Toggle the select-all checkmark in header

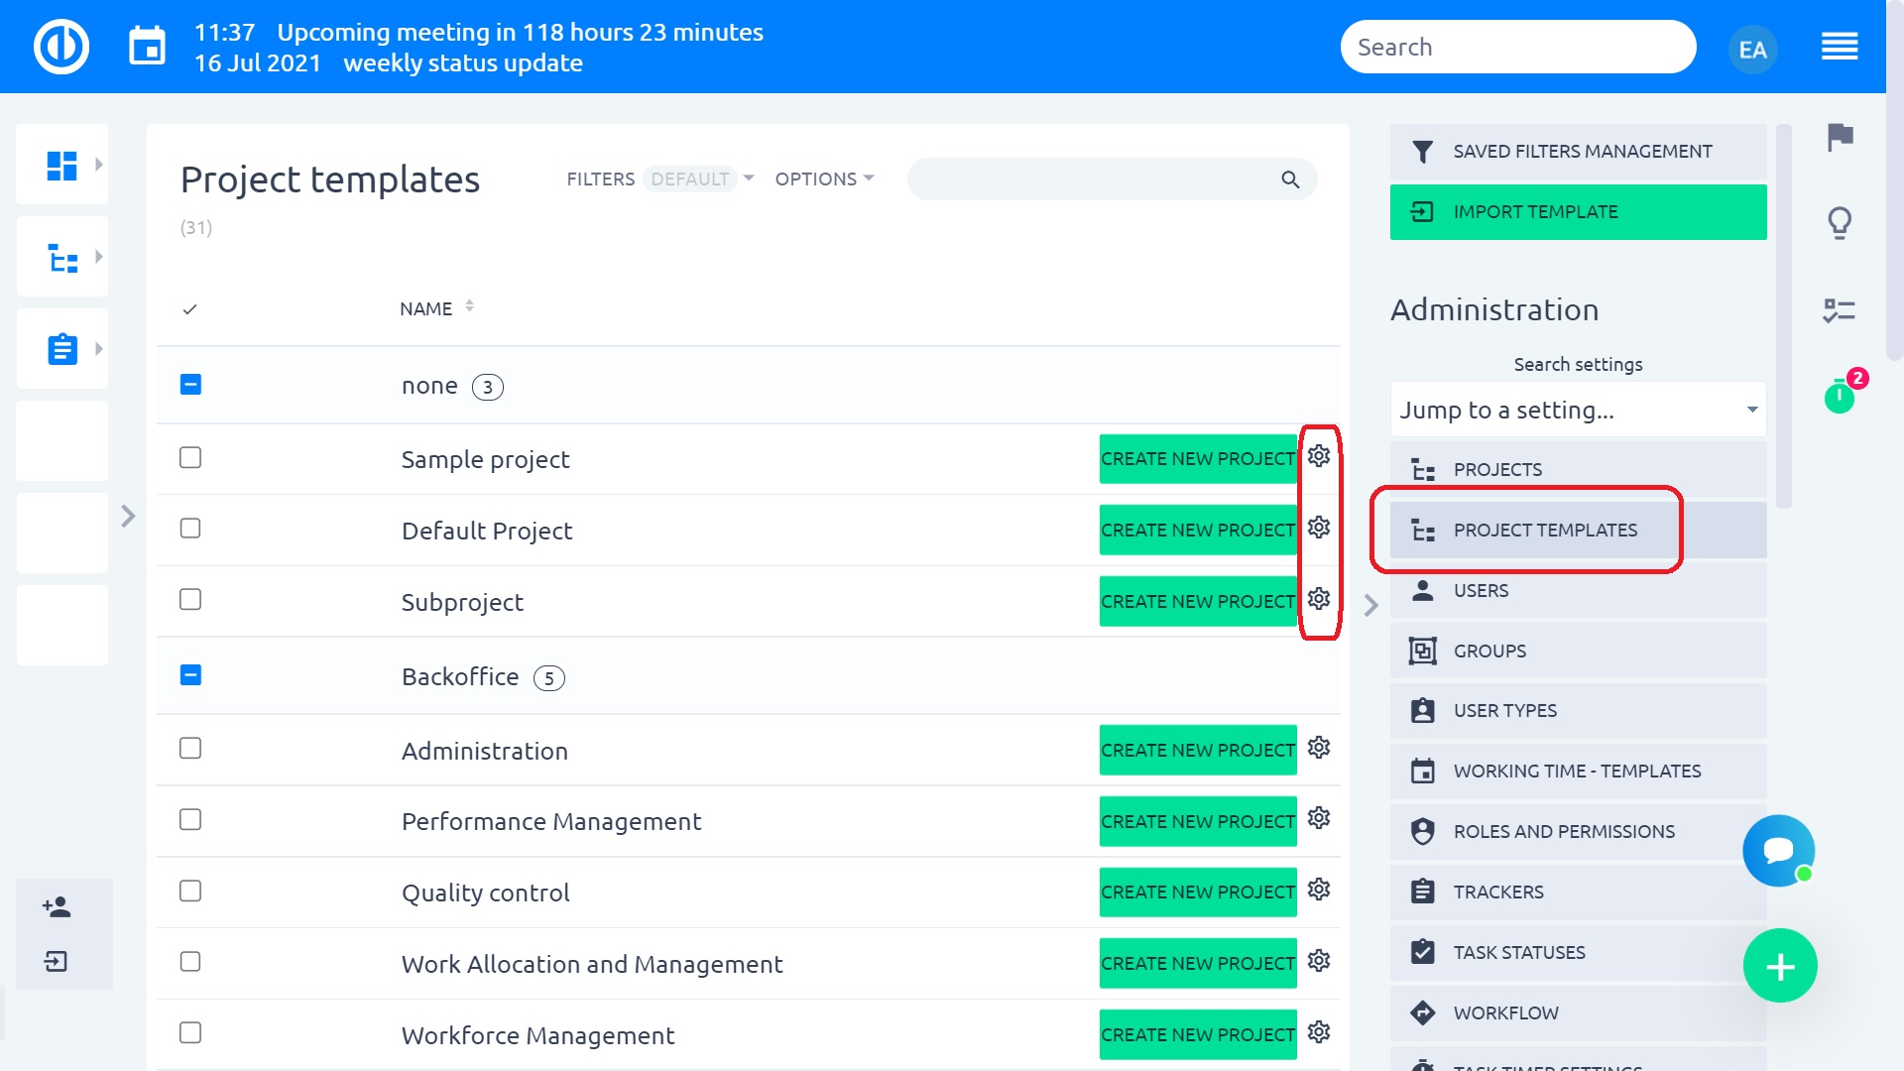[190, 309]
